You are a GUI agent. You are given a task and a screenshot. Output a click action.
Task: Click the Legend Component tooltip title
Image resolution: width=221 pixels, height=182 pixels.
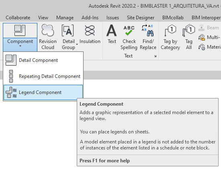[101, 104]
